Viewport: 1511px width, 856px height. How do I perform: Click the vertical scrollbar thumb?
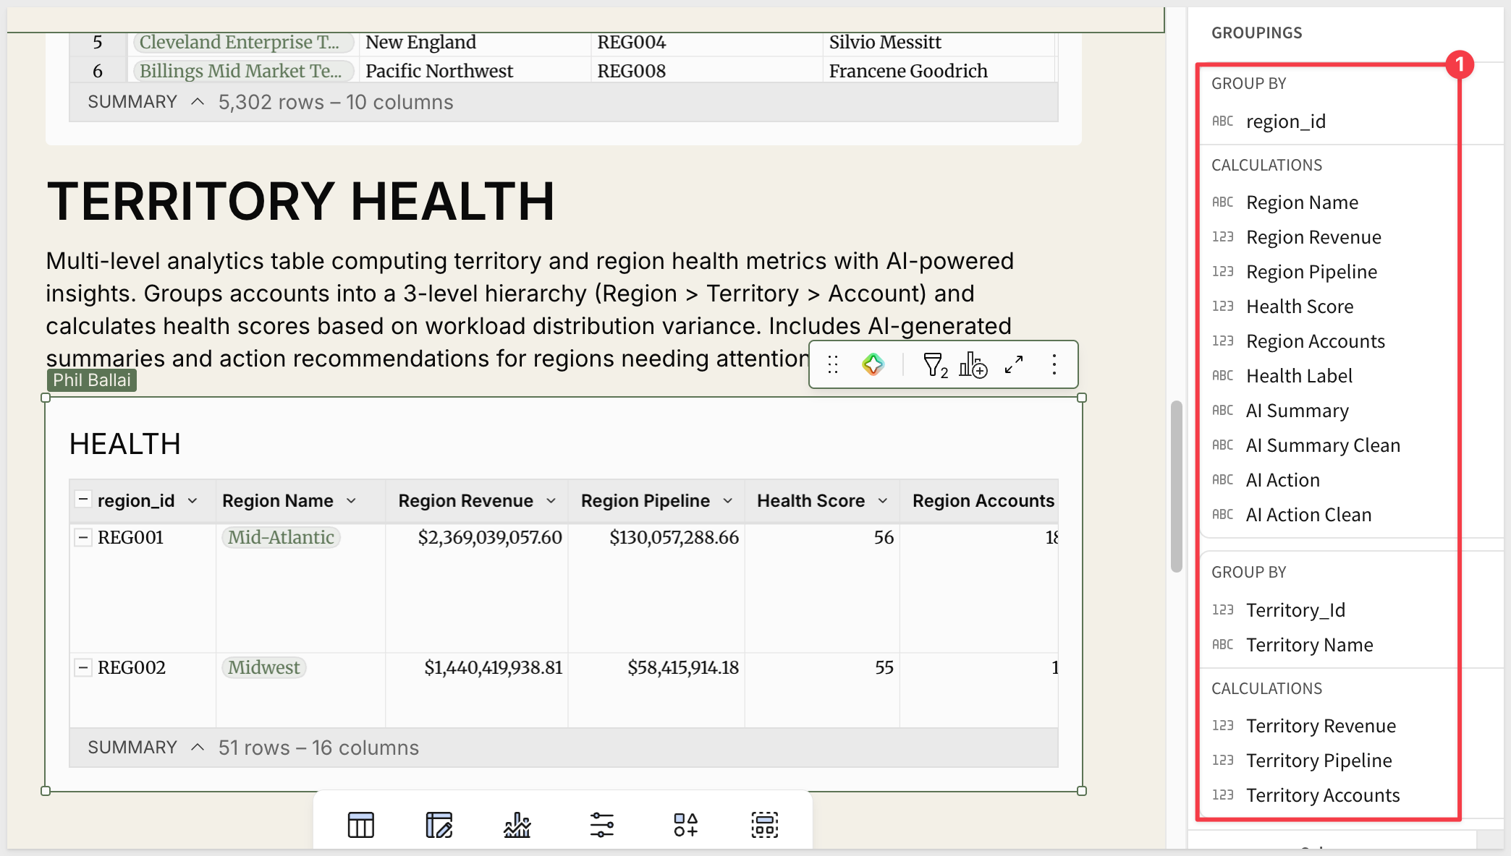tap(1177, 486)
